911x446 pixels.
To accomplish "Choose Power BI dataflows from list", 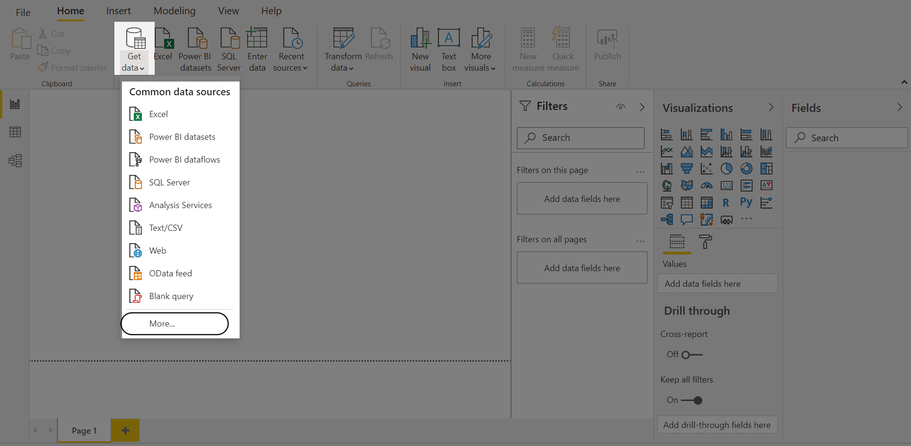I will click(180, 160).
